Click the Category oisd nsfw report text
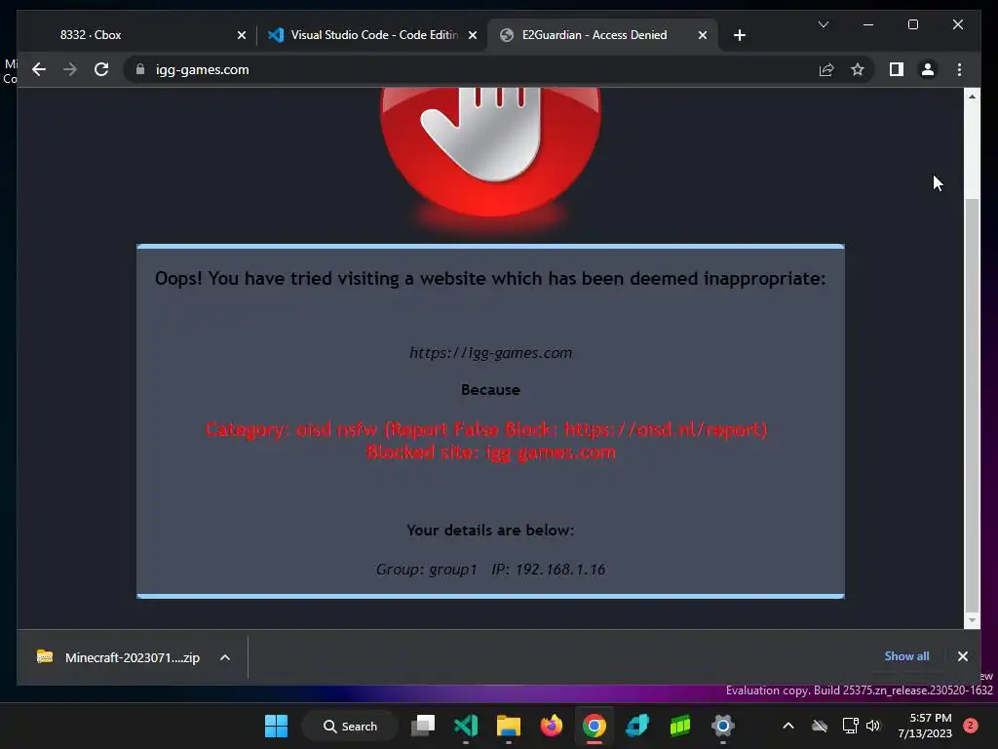 pos(486,429)
